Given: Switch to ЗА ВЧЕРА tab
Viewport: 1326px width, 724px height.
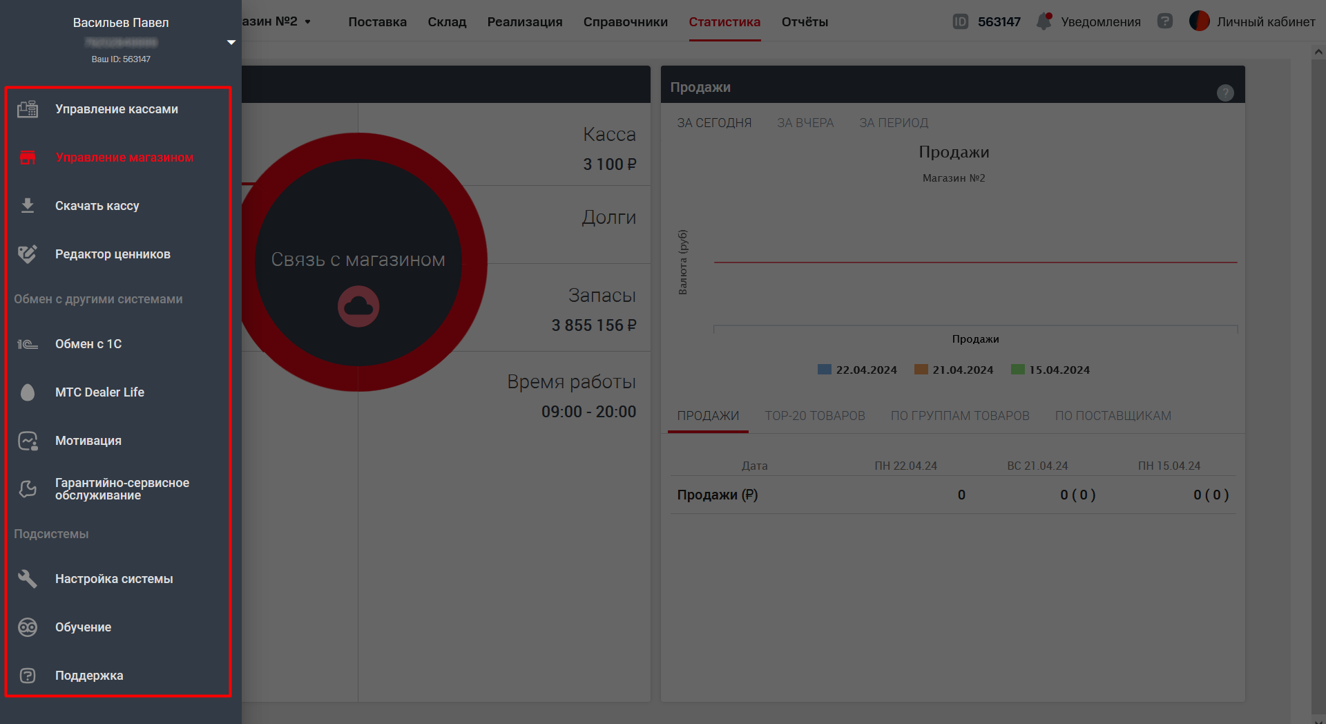Looking at the screenshot, I should 805,123.
